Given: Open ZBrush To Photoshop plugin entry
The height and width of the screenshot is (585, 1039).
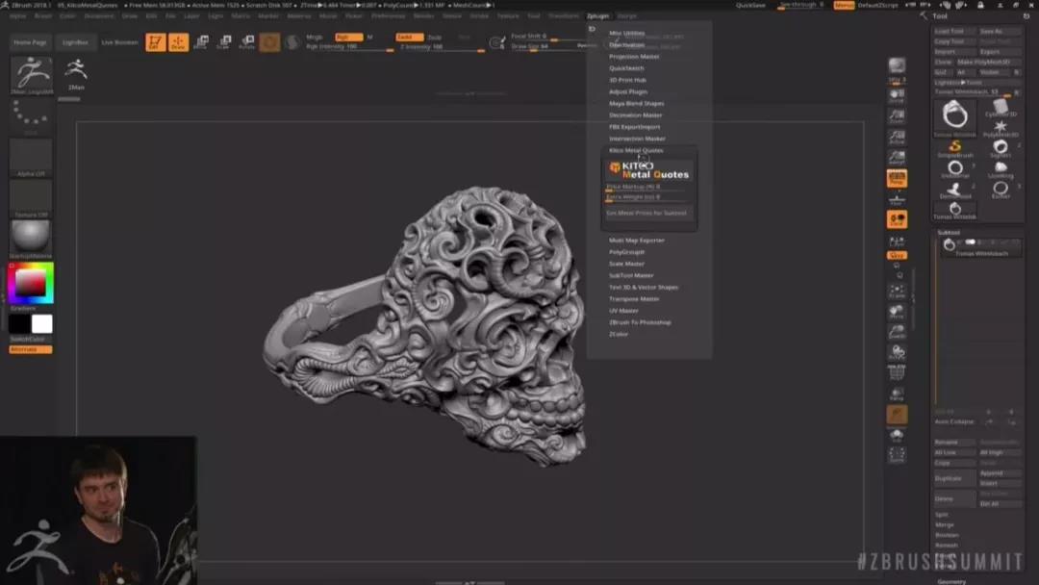Looking at the screenshot, I should tap(640, 322).
